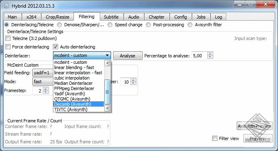Switch to the Chapter tab
This screenshot has width=278, height=151.
click(x=157, y=17)
